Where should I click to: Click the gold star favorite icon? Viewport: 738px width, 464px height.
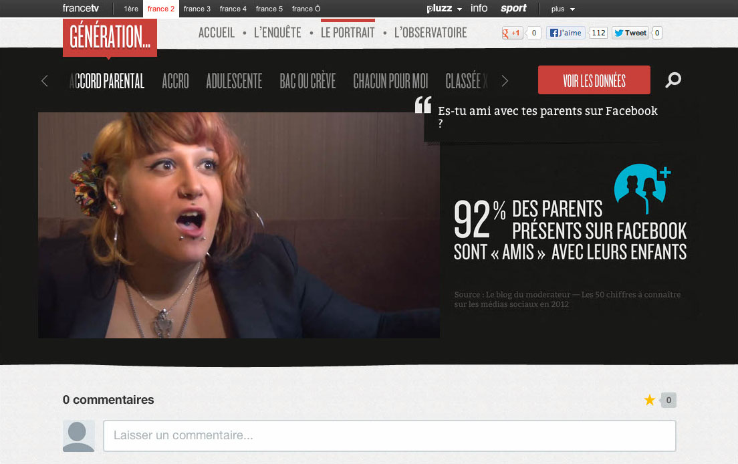pos(650,400)
